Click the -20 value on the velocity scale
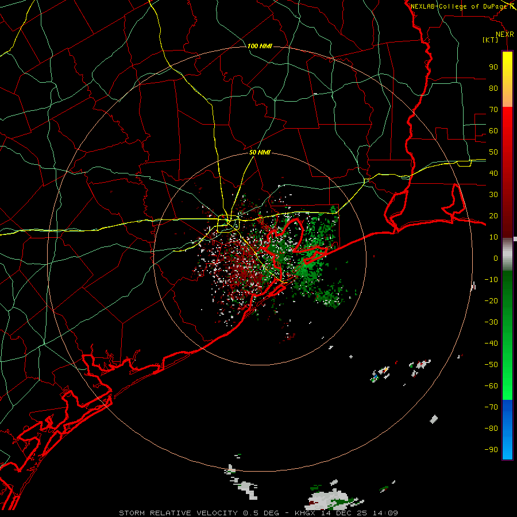517x517 pixels. pyautogui.click(x=491, y=300)
